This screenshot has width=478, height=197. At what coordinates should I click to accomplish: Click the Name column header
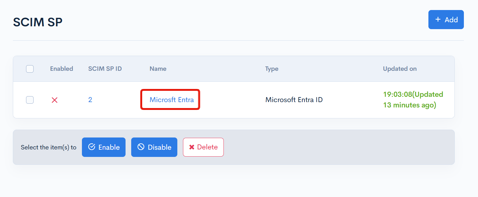(x=158, y=69)
